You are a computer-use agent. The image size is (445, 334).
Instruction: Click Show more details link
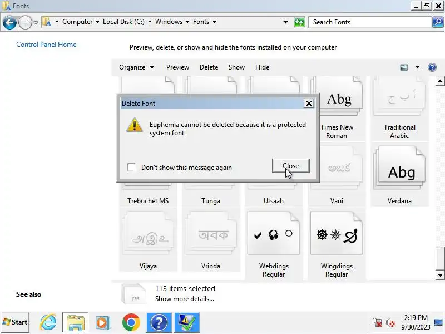[x=185, y=299]
